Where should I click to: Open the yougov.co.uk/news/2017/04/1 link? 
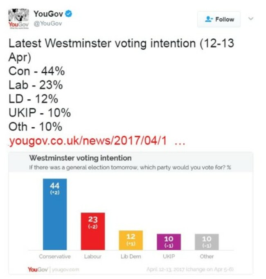(88, 141)
